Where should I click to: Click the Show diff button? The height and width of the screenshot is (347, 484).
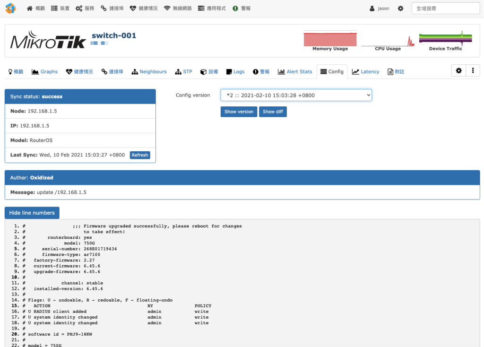click(x=273, y=112)
